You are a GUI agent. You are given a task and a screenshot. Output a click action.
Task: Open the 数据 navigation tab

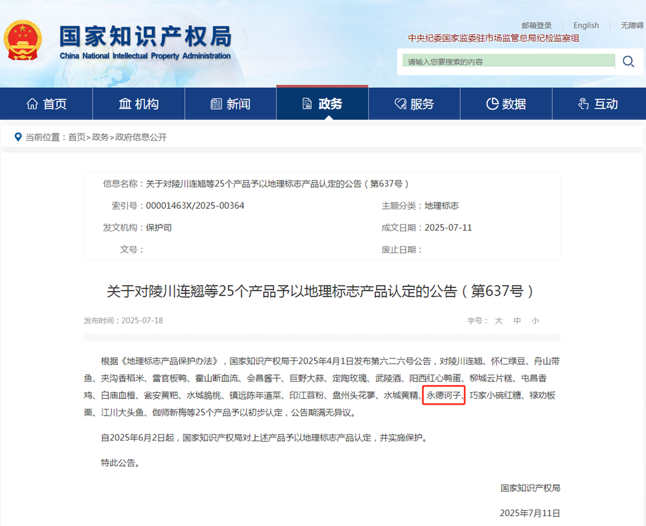tap(506, 104)
